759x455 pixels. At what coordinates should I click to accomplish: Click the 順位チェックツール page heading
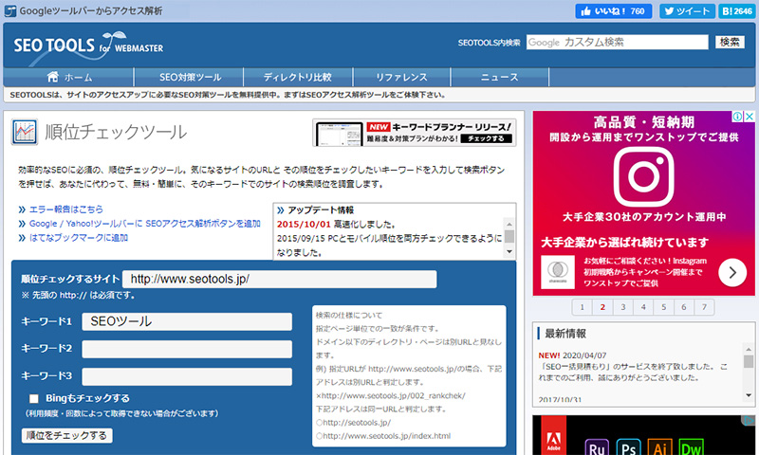click(116, 132)
